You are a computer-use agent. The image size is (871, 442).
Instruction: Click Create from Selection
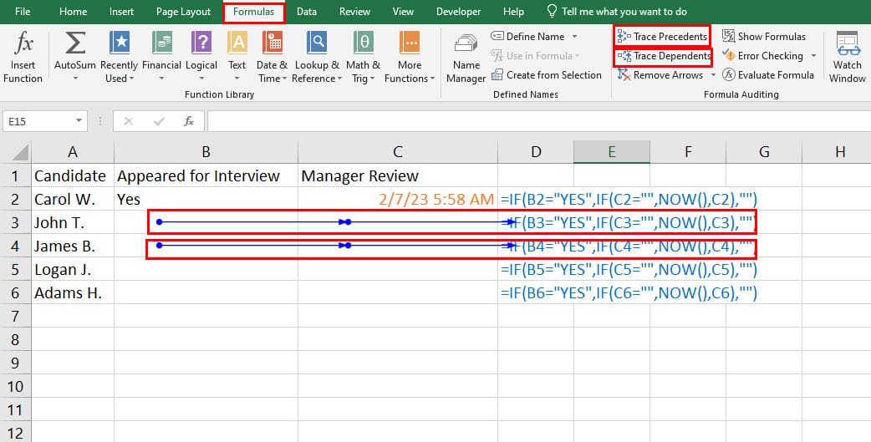click(547, 75)
